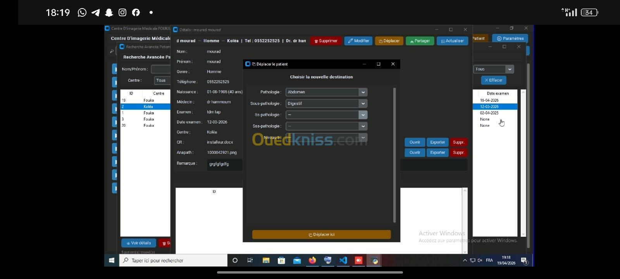The height and width of the screenshot is (279, 620).
Task: Select the highlighted Koléa patient row
Action: 145,107
